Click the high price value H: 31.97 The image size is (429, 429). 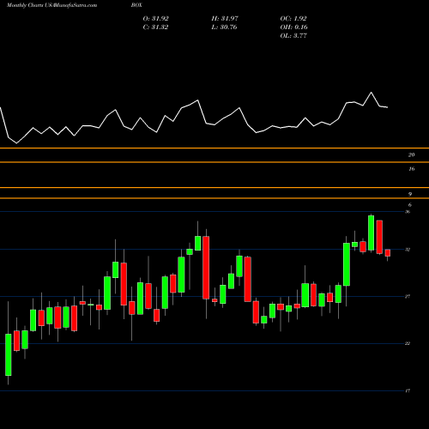pos(225,19)
